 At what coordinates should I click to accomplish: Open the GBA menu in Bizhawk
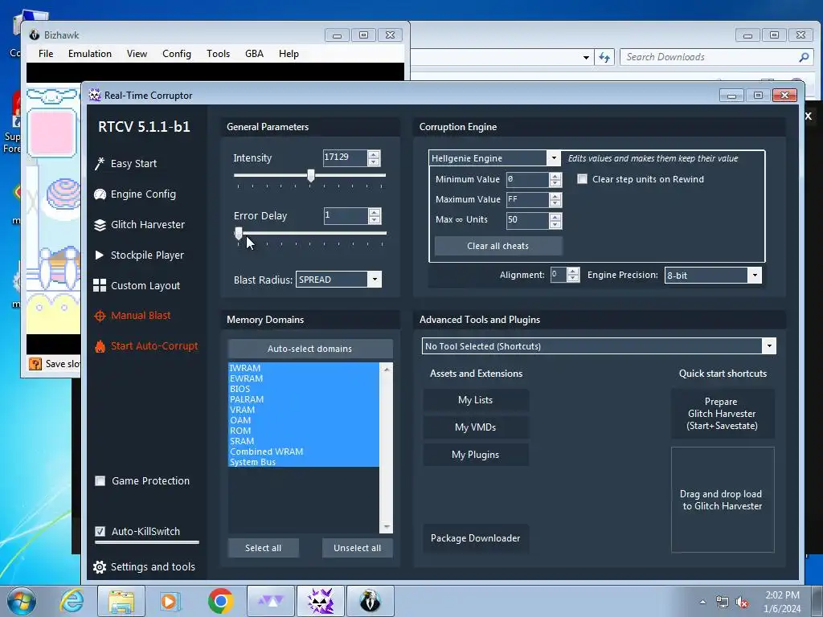point(254,54)
